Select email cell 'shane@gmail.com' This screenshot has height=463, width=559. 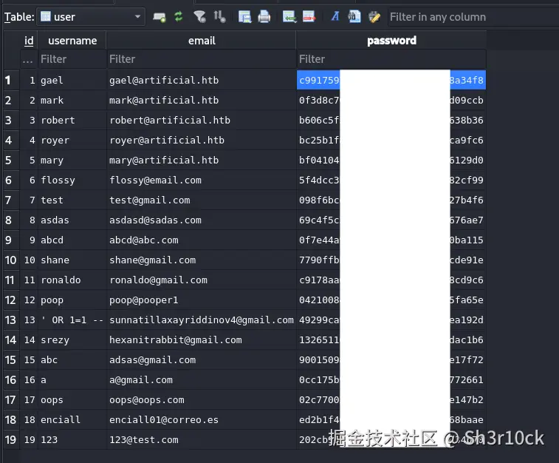pyautogui.click(x=202, y=260)
